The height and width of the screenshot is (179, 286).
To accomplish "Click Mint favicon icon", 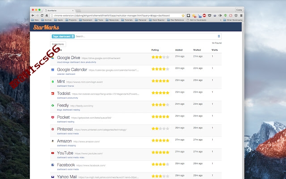I will tap(53, 81).
